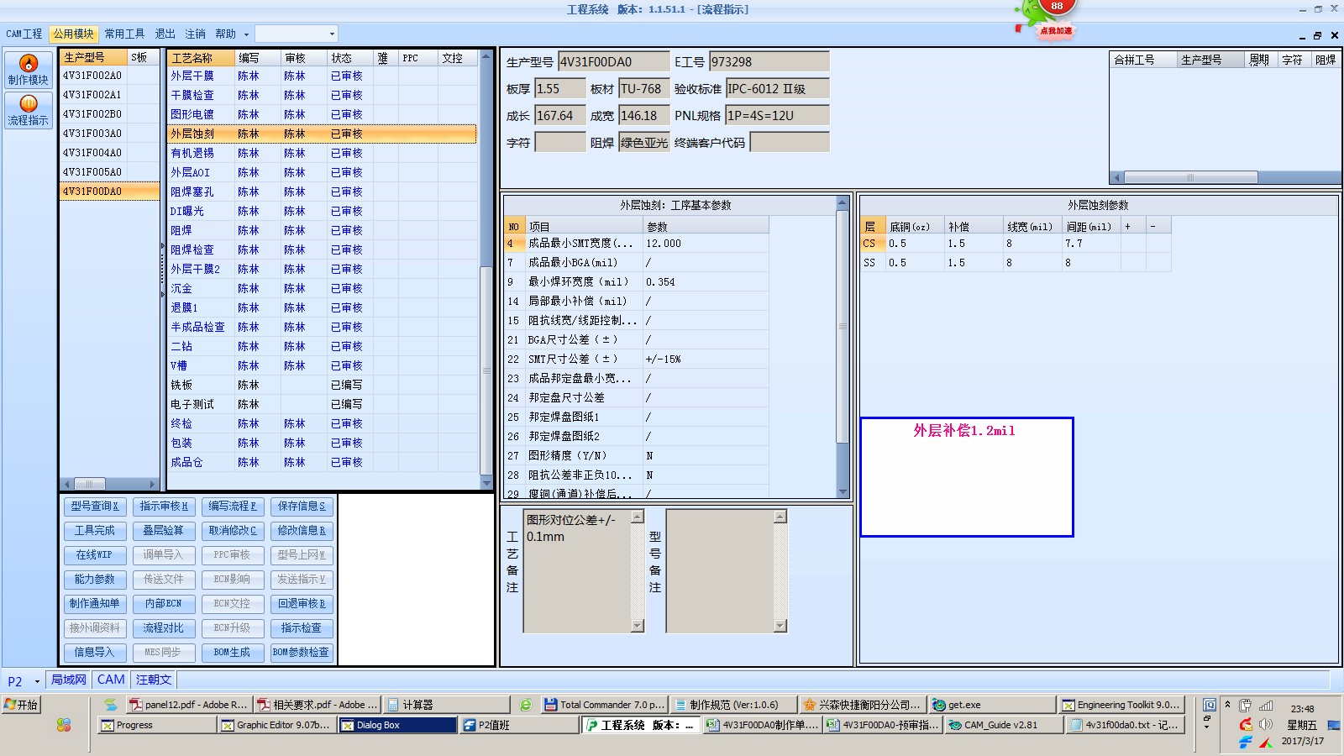The image size is (1344, 756).
Task: Click the 流程对比 button
Action: click(164, 628)
